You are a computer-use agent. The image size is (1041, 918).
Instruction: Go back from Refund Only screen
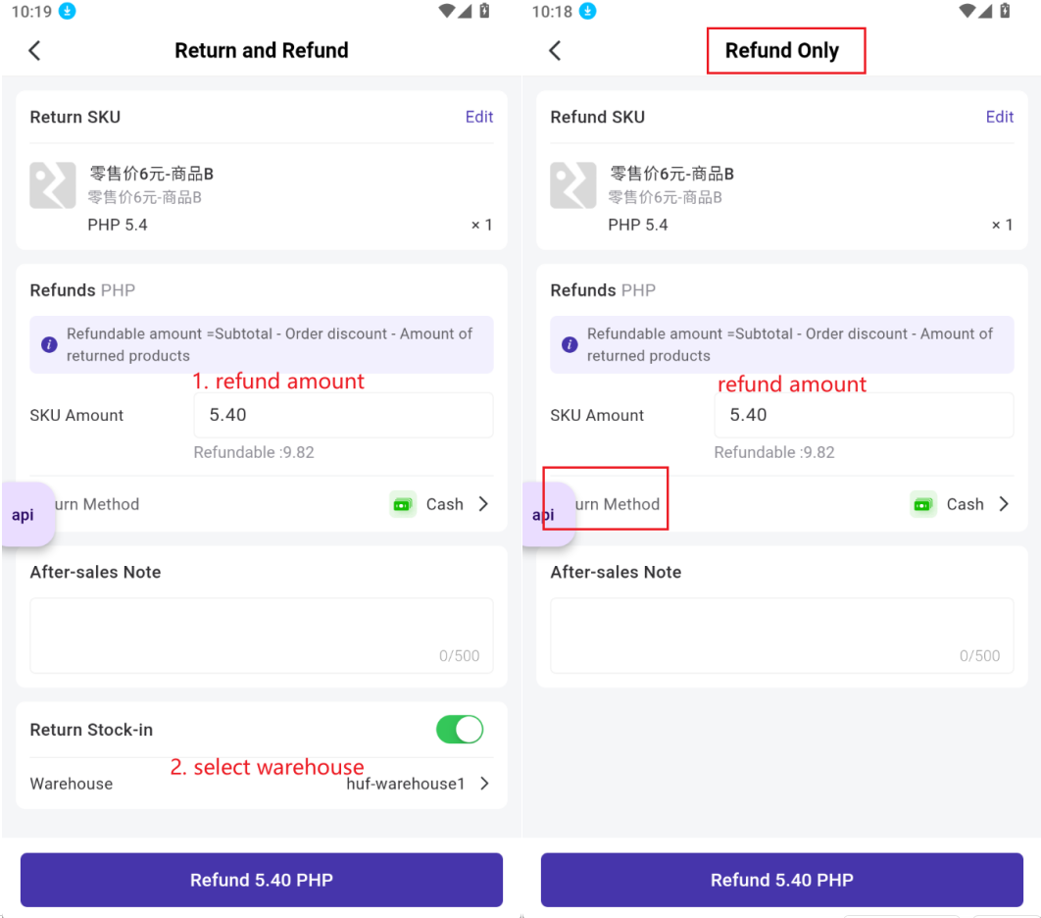point(556,51)
